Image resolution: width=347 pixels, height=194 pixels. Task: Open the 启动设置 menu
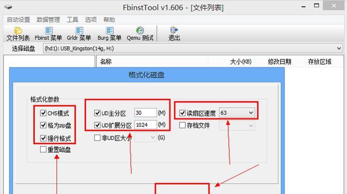coord(18,20)
